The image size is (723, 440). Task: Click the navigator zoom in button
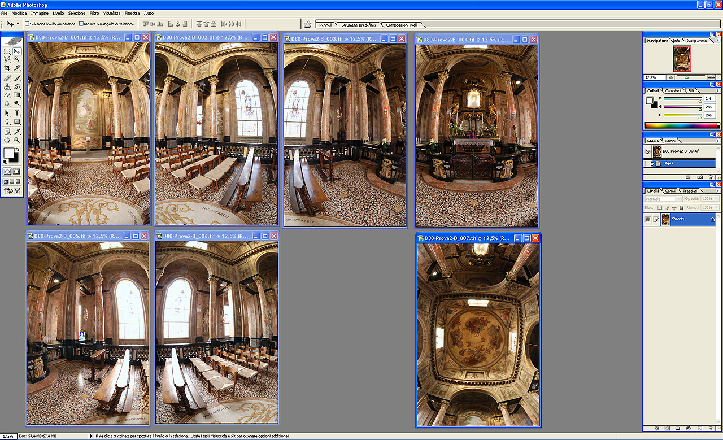click(x=711, y=77)
